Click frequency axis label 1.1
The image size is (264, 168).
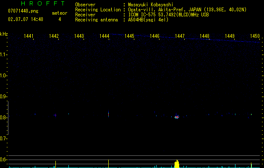click(4, 55)
